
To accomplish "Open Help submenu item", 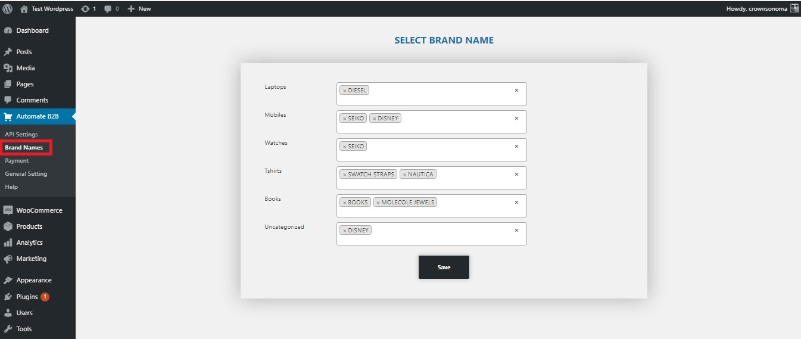I will (x=11, y=186).
